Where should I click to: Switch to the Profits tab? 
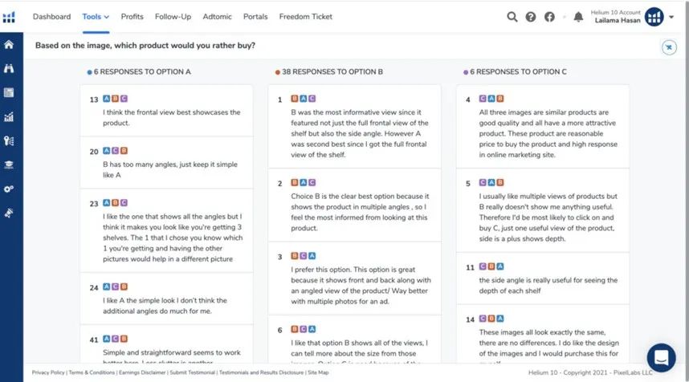(132, 17)
